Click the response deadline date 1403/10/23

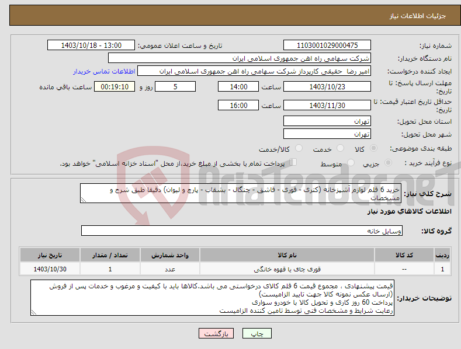327,86
